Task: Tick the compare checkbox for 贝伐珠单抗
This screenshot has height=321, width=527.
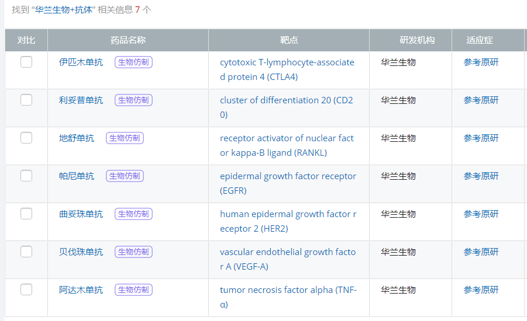Action: (26, 252)
